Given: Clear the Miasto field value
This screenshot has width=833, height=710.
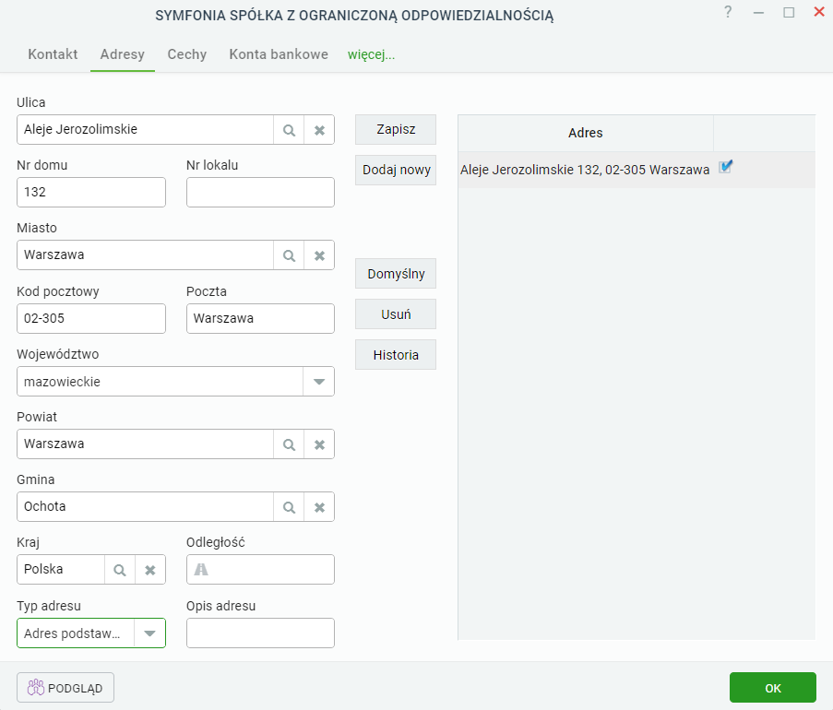Looking at the screenshot, I should [x=319, y=255].
